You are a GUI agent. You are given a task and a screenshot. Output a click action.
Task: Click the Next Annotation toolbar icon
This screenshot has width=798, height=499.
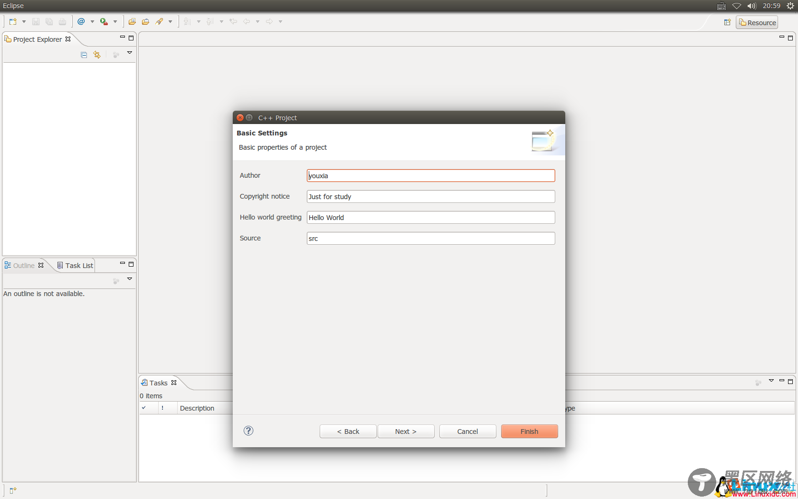click(x=187, y=22)
